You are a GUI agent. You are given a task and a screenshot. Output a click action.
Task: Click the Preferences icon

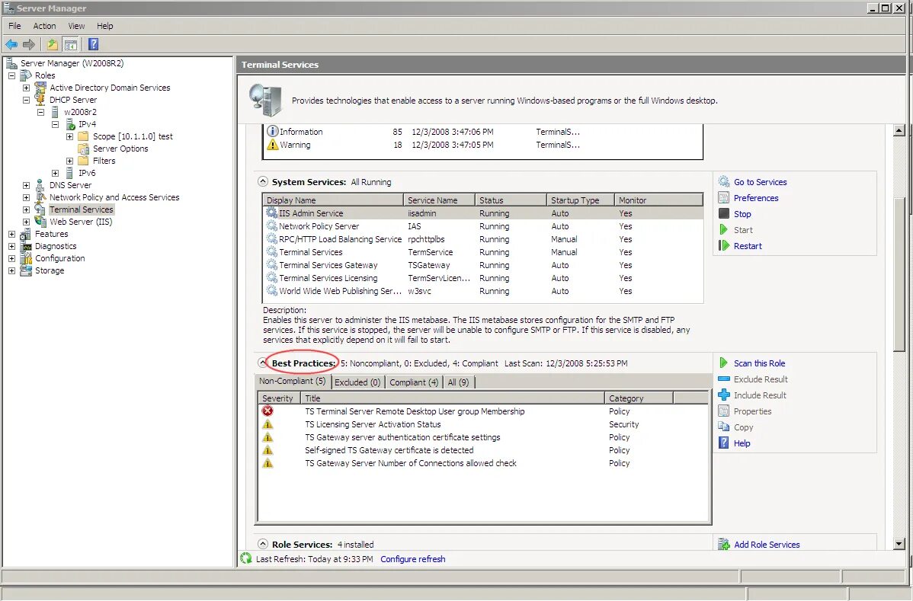[x=724, y=198]
